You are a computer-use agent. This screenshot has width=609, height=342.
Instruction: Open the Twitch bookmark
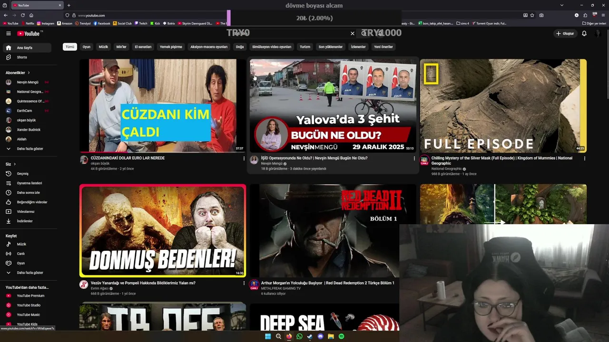click(141, 23)
